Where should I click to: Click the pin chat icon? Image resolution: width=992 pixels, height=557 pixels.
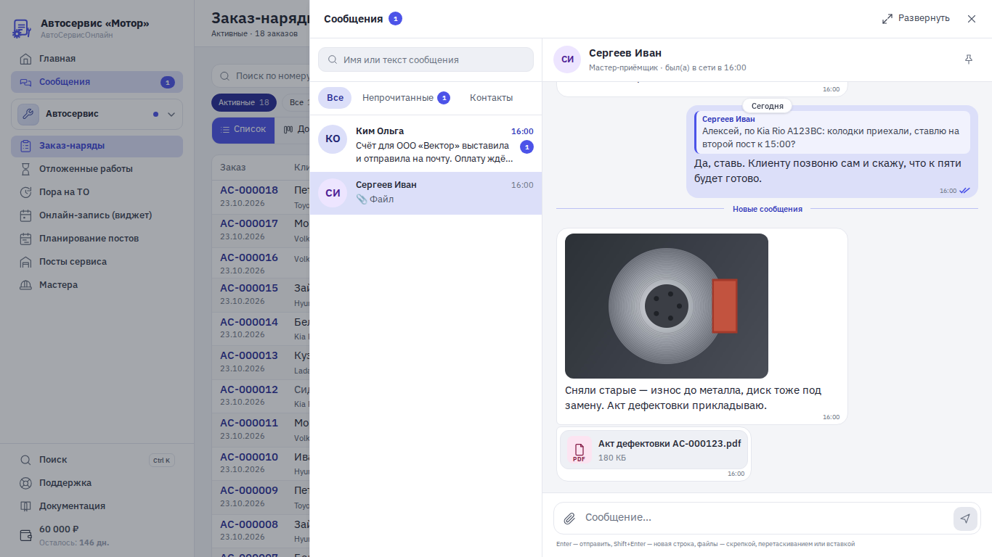point(968,59)
